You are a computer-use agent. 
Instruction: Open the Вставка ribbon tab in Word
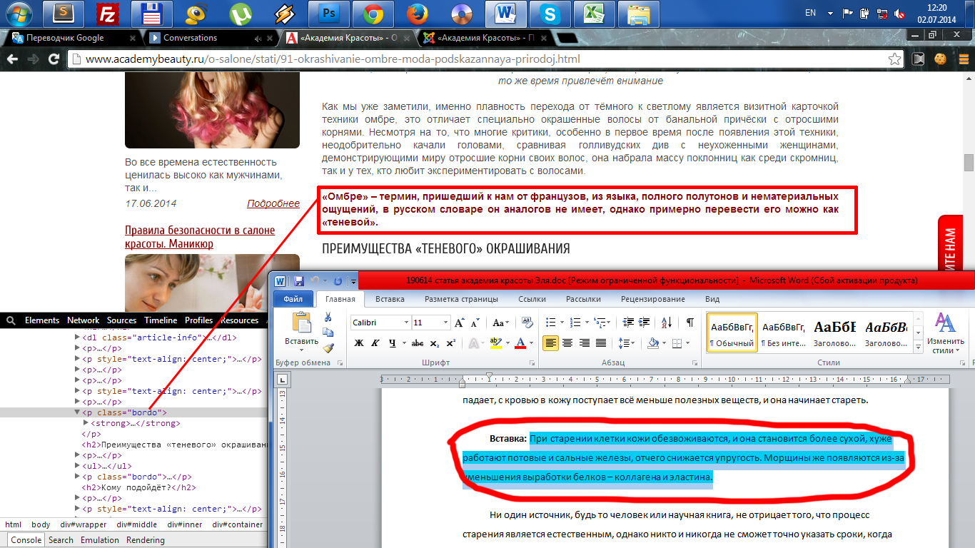(390, 299)
